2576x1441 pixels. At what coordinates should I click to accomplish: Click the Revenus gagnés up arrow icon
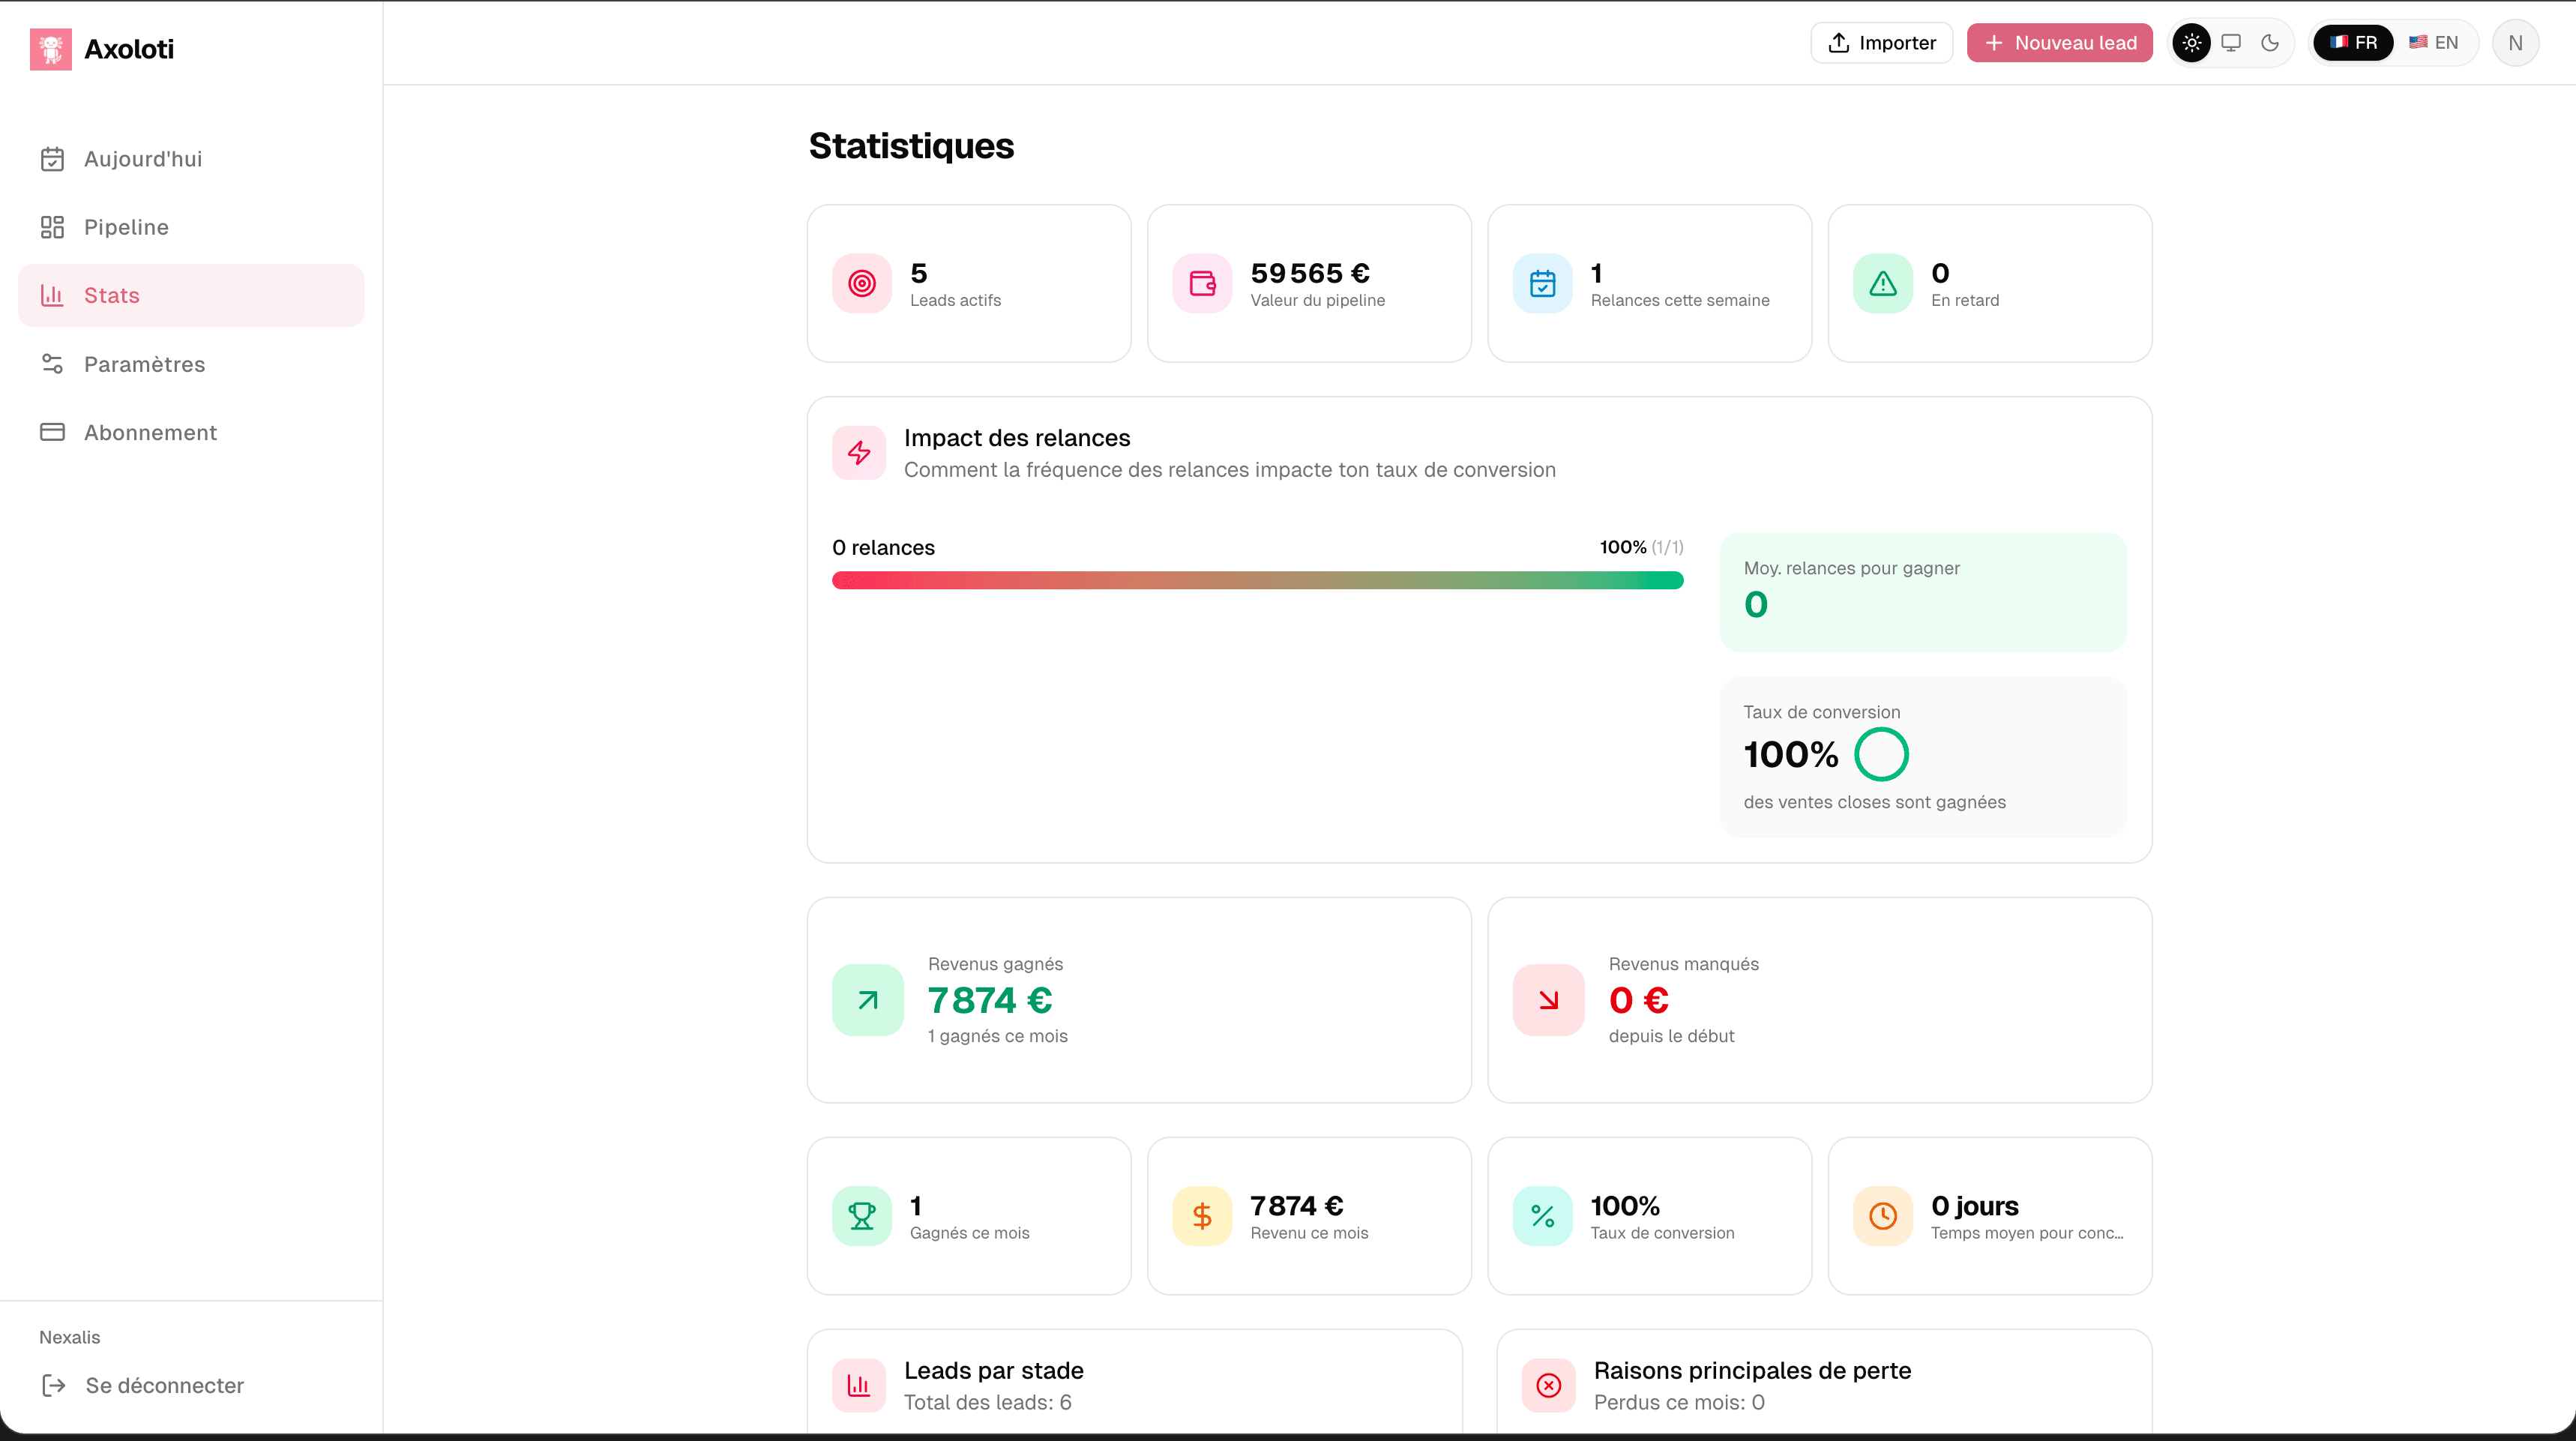867,1000
